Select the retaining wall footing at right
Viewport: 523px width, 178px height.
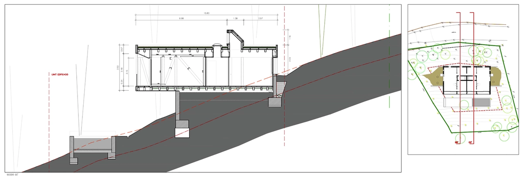click(275, 101)
